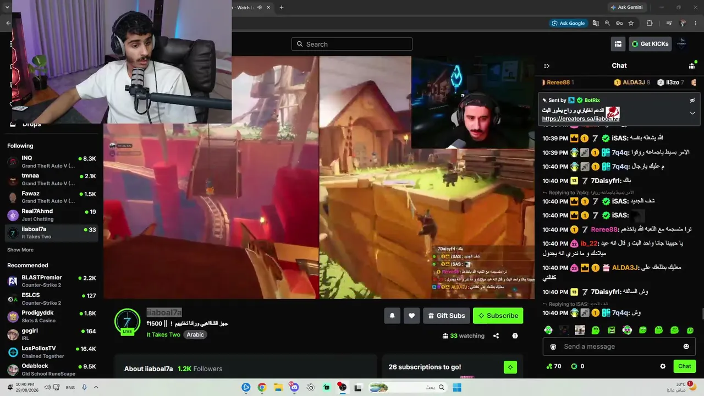The height and width of the screenshot is (396, 704).
Task: Open the Prodigyddk recommended channel
Action: click(52, 316)
